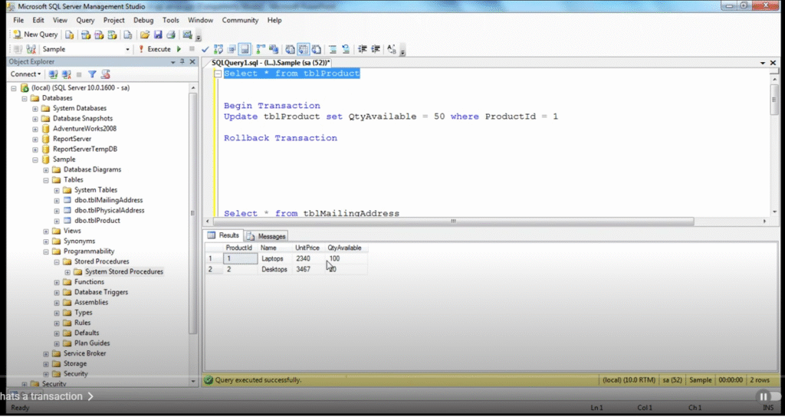
Task: Click the Print icon in the toolbar
Action: (171, 34)
